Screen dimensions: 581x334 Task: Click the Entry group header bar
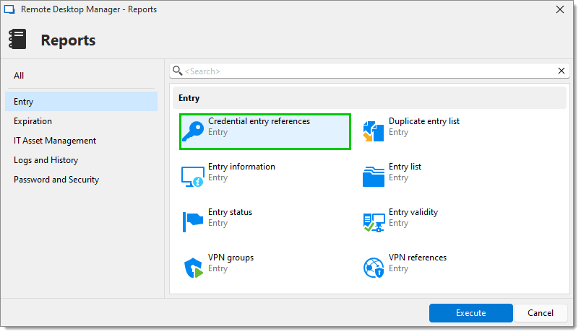coord(369,98)
